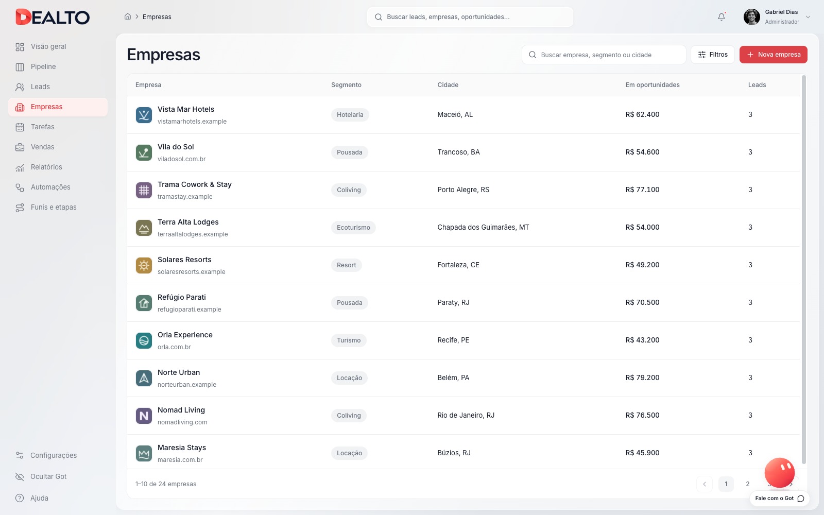Create a Nova empresa
Image resolution: width=824 pixels, height=515 pixels.
774,55
